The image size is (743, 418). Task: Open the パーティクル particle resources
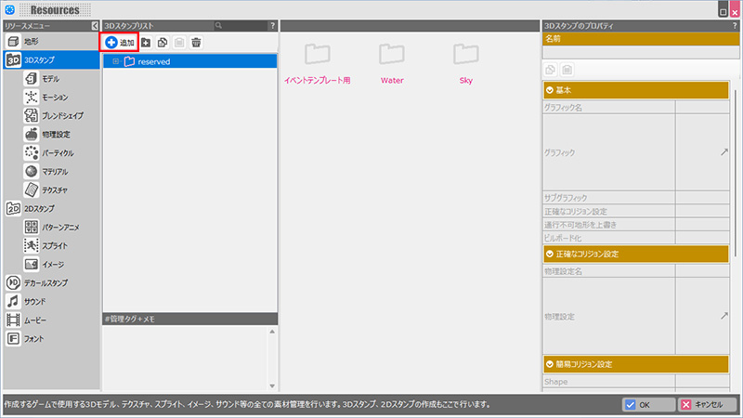point(60,153)
